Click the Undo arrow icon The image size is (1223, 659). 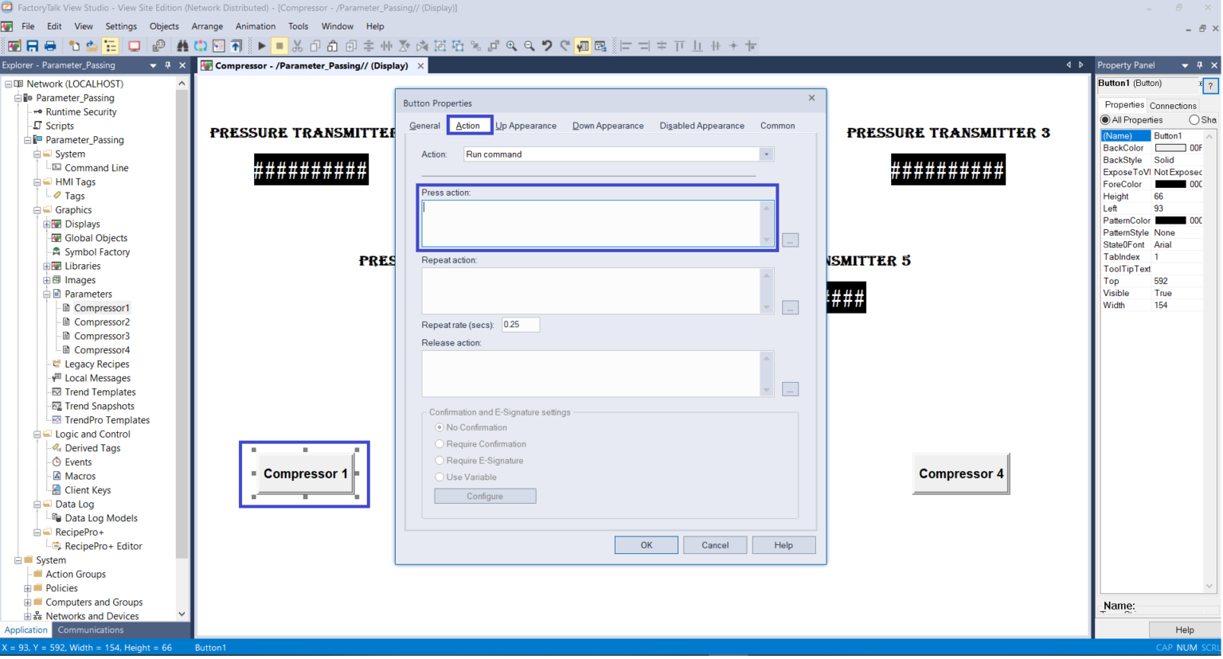click(547, 46)
